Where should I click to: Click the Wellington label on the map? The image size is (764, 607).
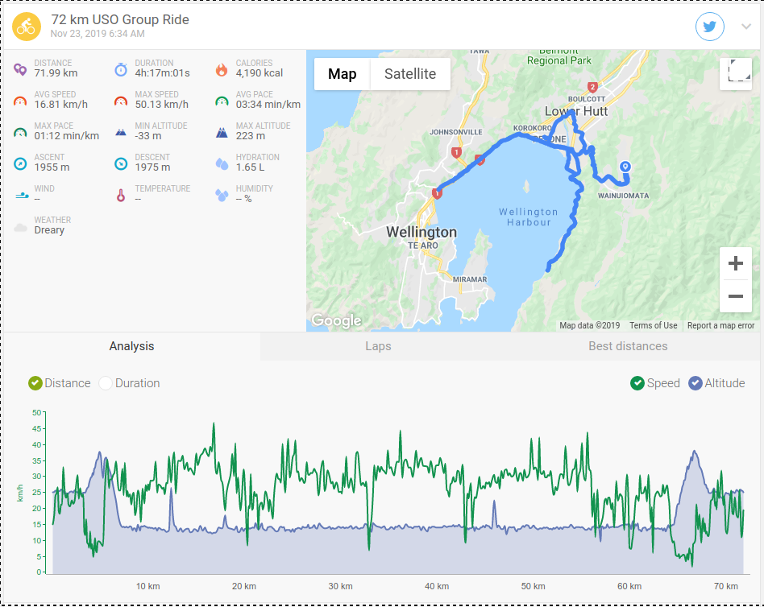point(421,232)
